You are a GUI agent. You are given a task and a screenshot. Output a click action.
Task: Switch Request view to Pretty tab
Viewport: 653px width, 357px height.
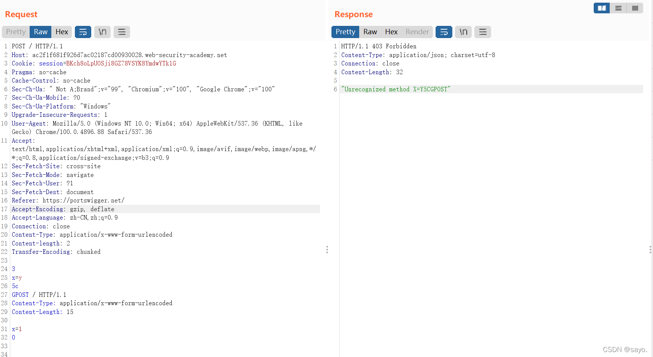(16, 32)
